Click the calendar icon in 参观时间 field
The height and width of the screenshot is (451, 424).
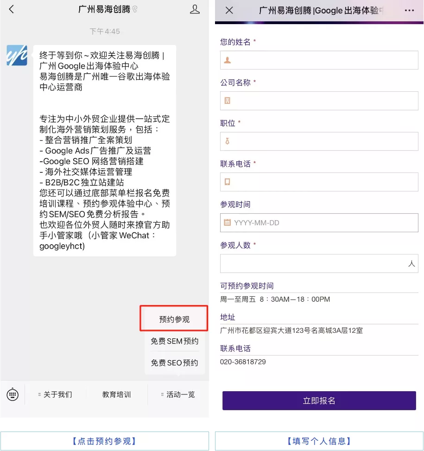[228, 222]
